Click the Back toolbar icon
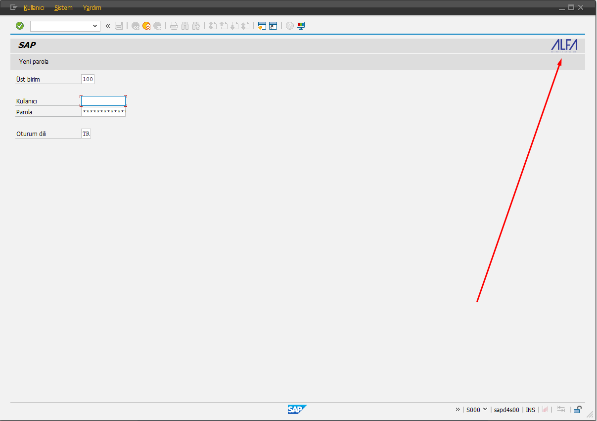Screen dimensions: 597x421 point(136,26)
